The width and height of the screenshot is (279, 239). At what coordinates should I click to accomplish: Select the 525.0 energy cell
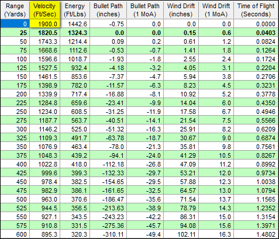75,129
